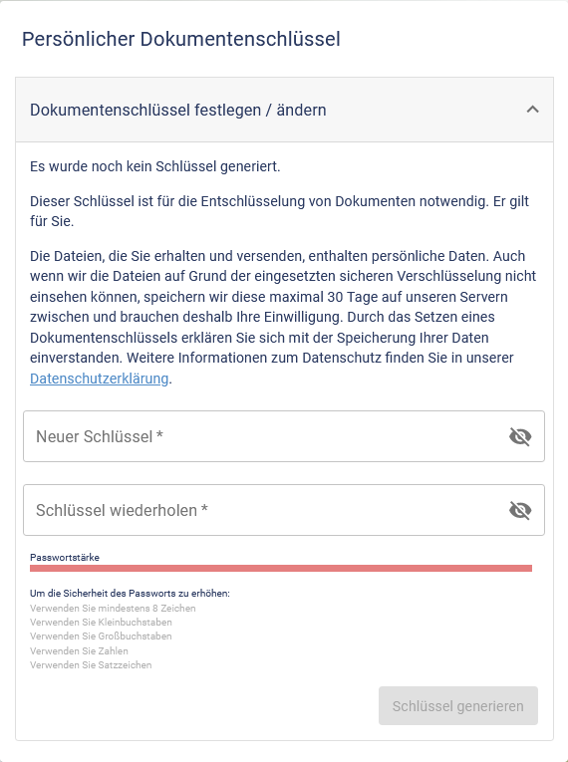
Task: Focus the Neuer Schlüssel input field
Action: click(x=284, y=436)
